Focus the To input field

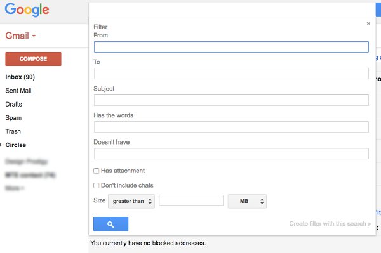[231, 74]
